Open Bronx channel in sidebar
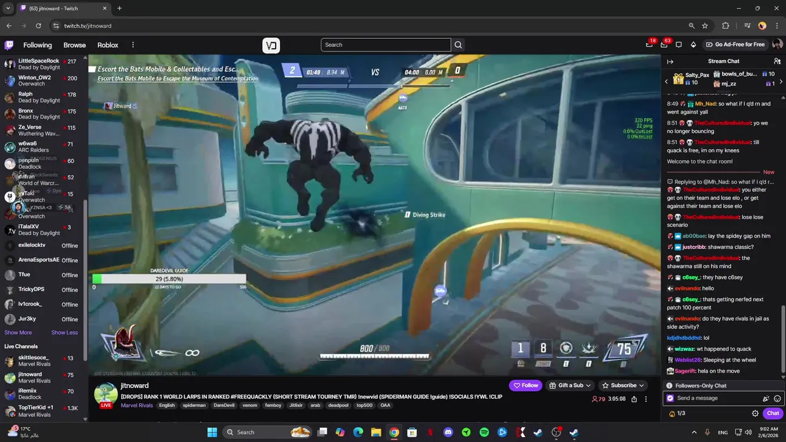This screenshot has width=786, height=442. 42,114
